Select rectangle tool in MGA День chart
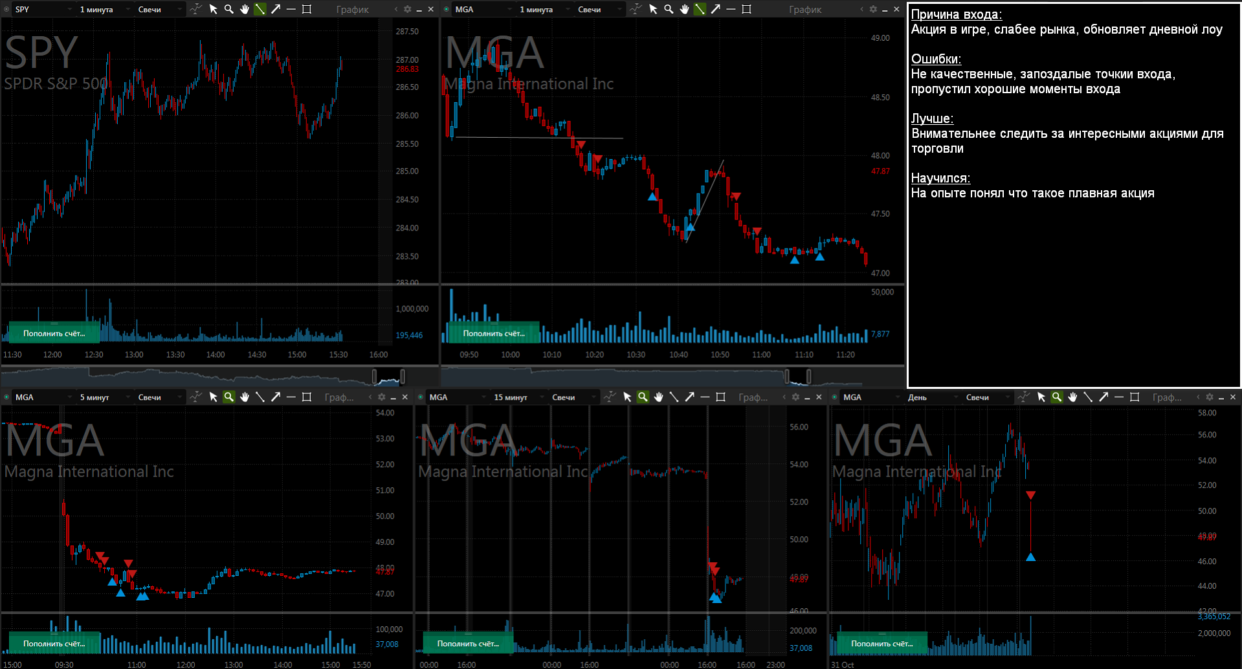 pyautogui.click(x=1135, y=397)
